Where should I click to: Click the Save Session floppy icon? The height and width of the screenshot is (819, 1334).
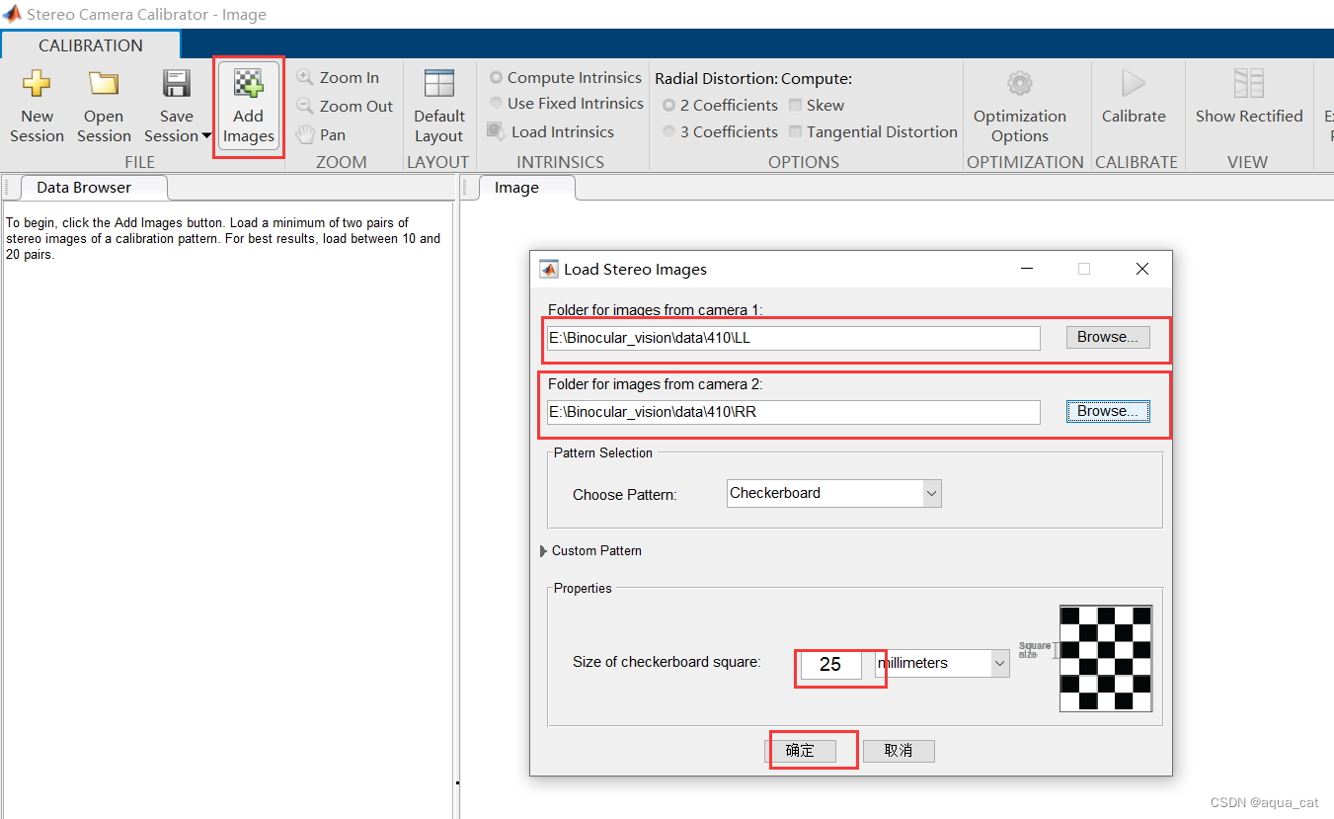(177, 84)
